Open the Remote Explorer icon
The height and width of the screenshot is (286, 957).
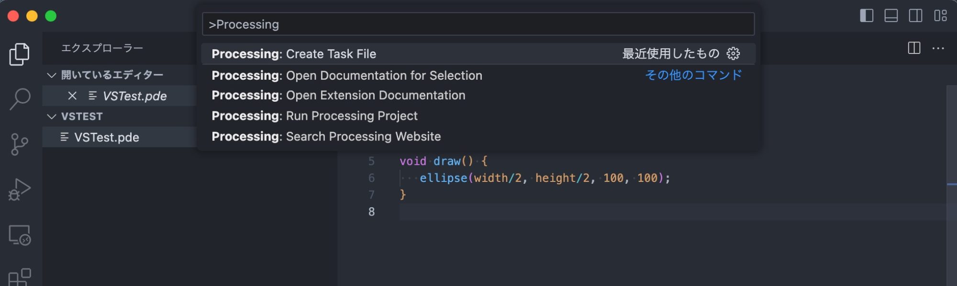pos(20,235)
